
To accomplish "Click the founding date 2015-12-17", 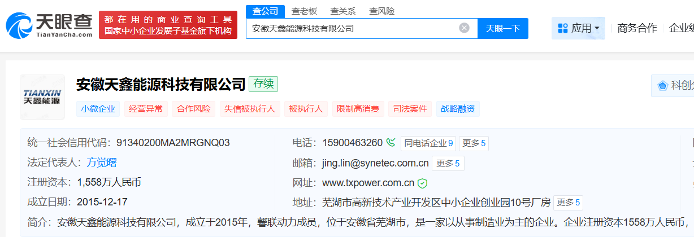I will 102,202.
